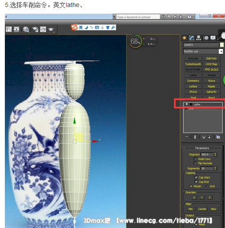Apply the Edit Poly modifier
Viewport: 225px width, 228px height.
(x=211, y=59)
